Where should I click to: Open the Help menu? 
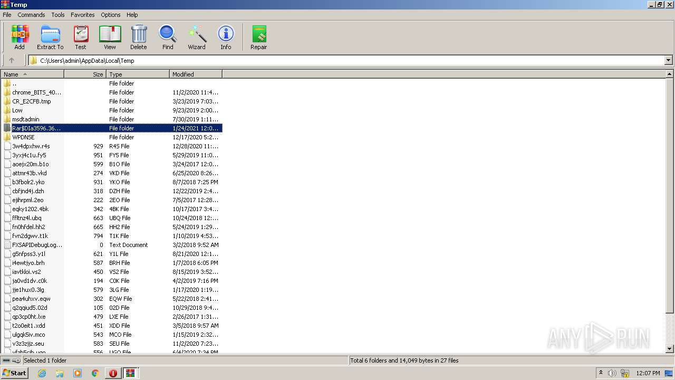pos(132,15)
